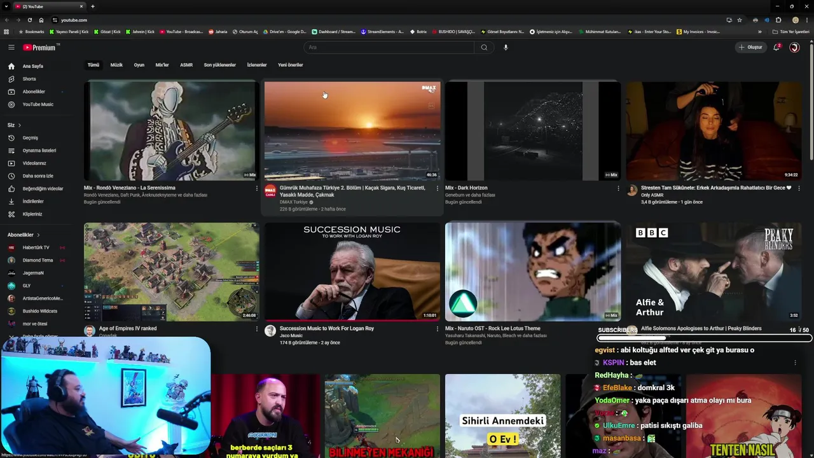Click into the Ara search field
This screenshot has height=458, width=814.
point(389,47)
